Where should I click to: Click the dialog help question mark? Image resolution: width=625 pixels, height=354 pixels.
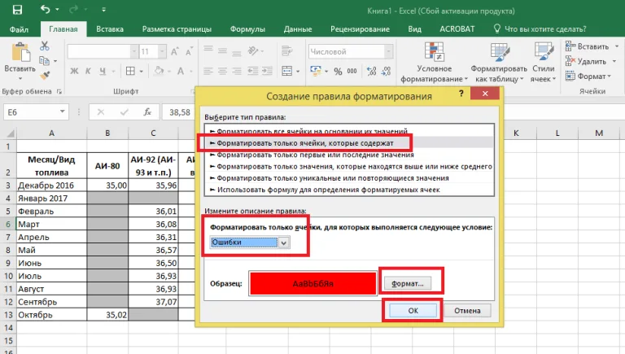click(x=461, y=94)
